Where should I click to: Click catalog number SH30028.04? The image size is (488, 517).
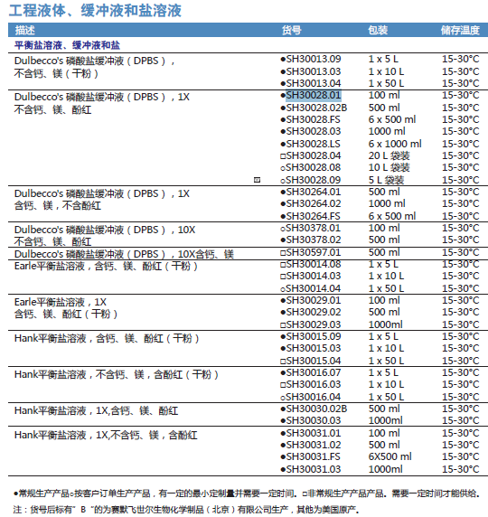[x=314, y=155]
